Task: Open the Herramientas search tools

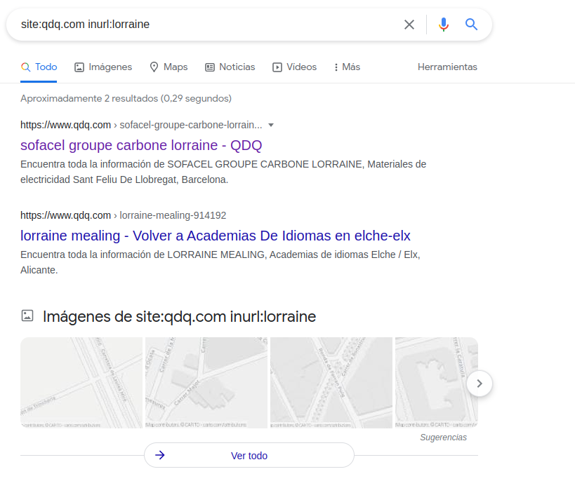Action: tap(447, 67)
